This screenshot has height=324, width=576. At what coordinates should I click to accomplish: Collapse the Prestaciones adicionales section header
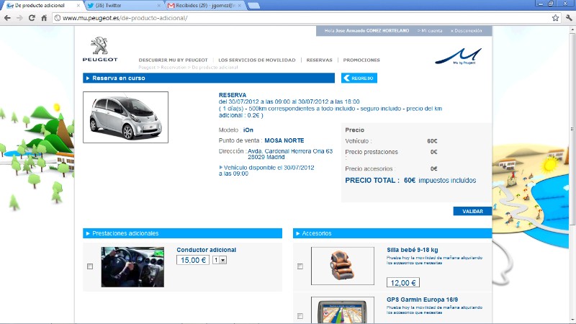183,233
